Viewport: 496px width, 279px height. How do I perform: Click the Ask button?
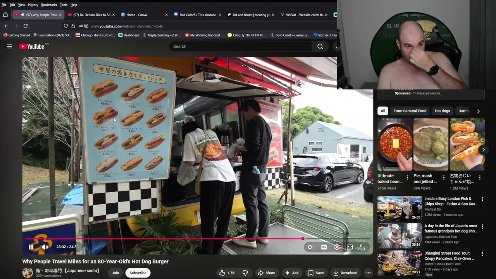292,273
